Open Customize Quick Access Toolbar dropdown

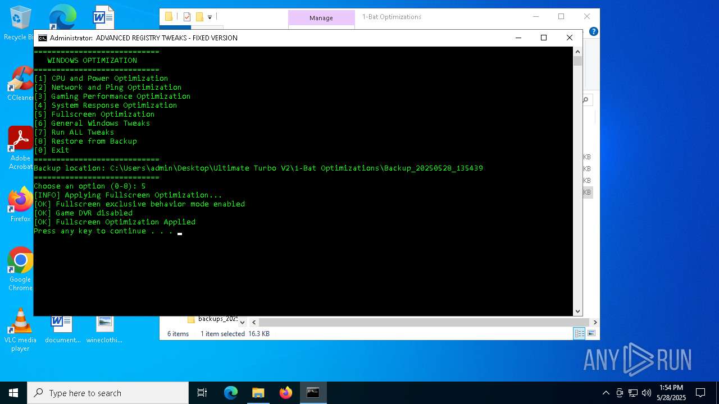210,17
